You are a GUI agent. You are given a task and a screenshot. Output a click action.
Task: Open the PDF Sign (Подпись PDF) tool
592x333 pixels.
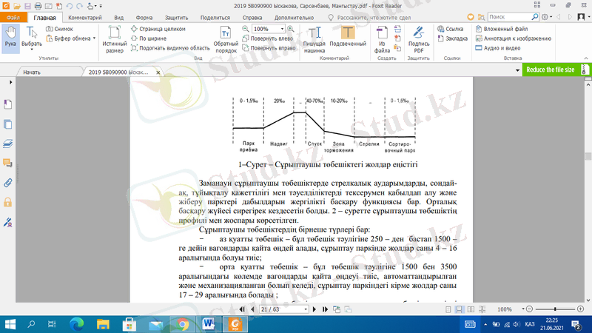(x=419, y=39)
